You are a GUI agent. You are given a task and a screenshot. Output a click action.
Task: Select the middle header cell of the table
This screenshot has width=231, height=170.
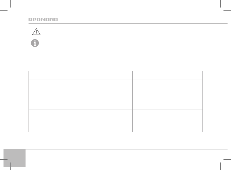point(107,75)
